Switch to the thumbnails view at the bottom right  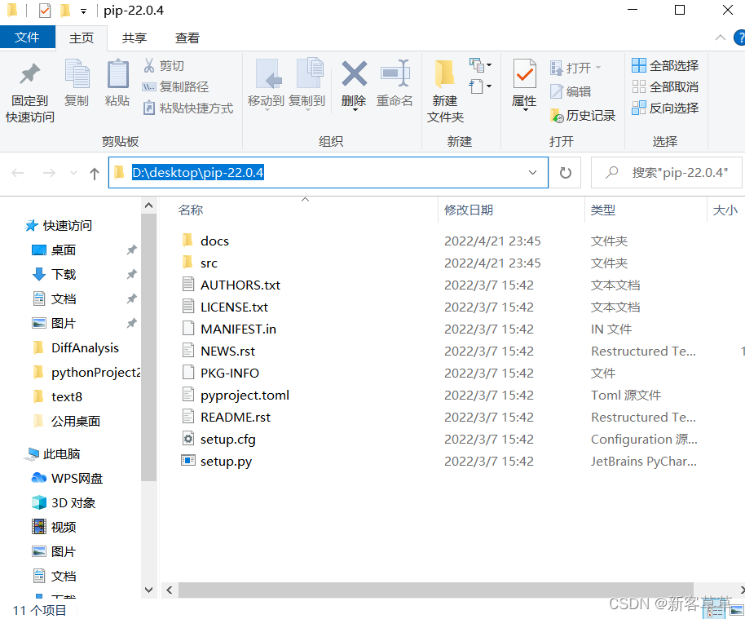pos(737,610)
